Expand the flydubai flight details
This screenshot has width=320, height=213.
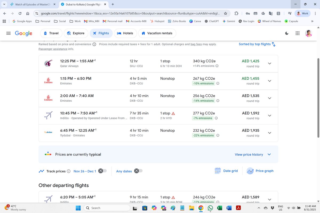coord(269,133)
